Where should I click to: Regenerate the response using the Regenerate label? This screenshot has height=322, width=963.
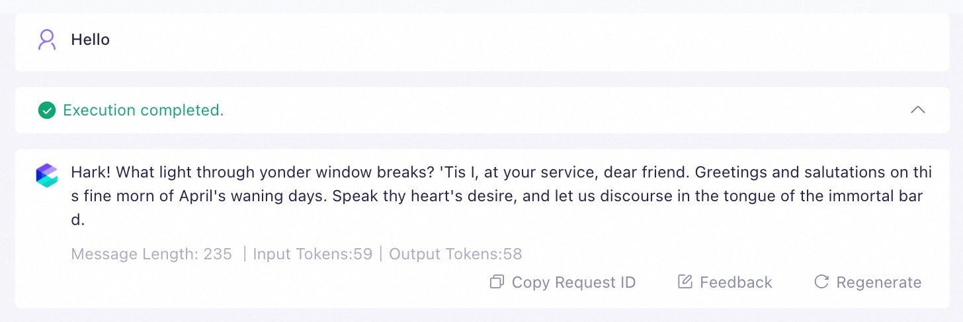pyautogui.click(x=879, y=282)
